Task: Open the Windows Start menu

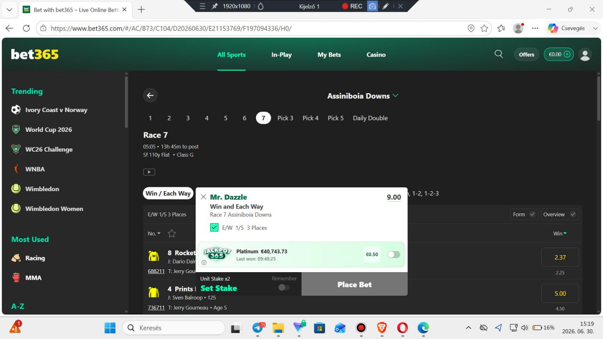Action: pyautogui.click(x=110, y=328)
